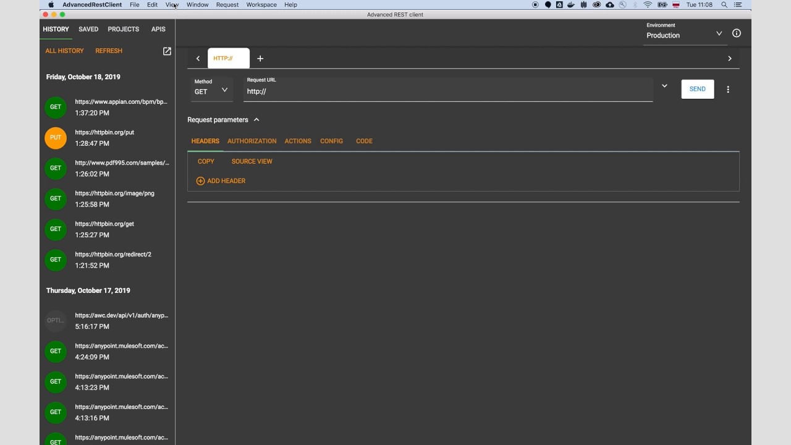Click the Add Header plus icon
791x445 pixels.
pyautogui.click(x=200, y=180)
